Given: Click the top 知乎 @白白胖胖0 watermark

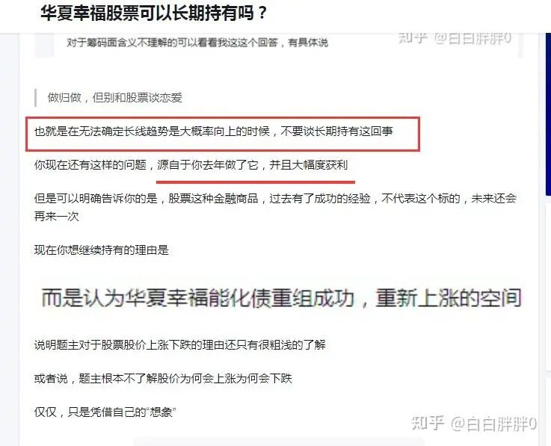Looking at the screenshot, I should [x=455, y=38].
